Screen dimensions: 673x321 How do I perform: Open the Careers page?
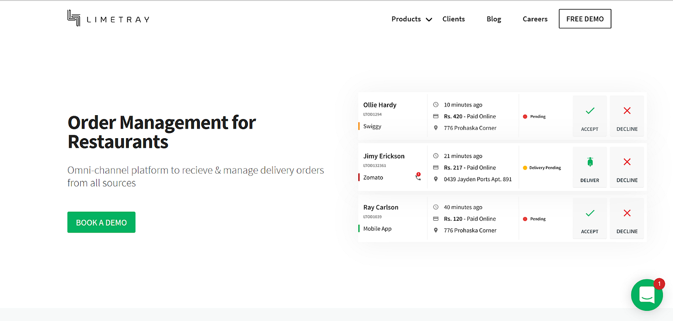(535, 19)
